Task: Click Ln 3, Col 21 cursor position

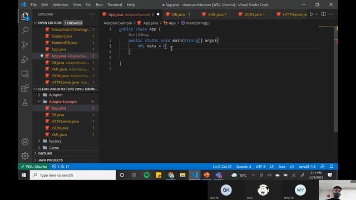Action: click(222, 167)
